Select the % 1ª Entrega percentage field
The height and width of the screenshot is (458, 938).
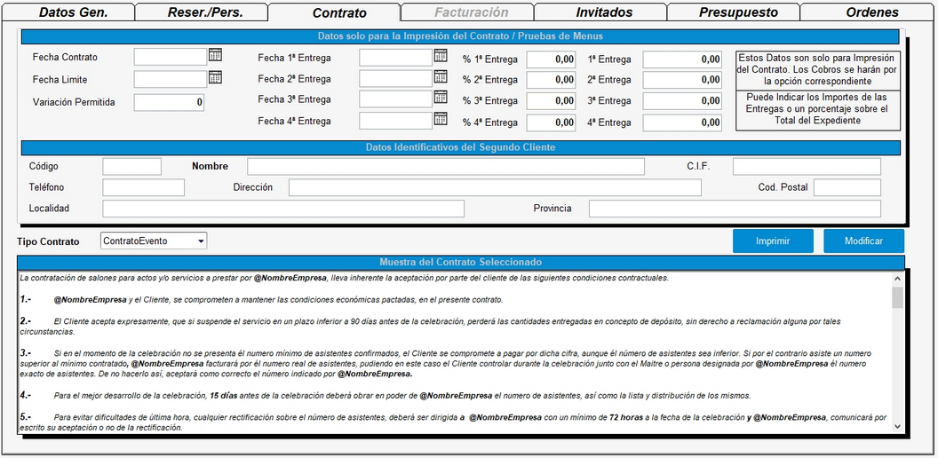(551, 59)
